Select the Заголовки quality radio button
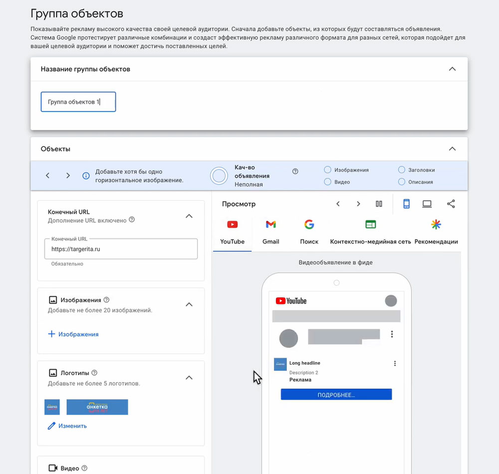Viewport: 499px width, 474px height. (402, 169)
